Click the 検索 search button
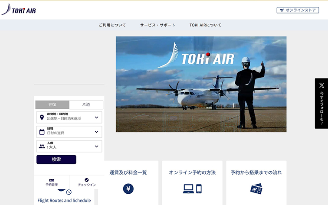Screen dimensions: 328x205 coord(56,159)
